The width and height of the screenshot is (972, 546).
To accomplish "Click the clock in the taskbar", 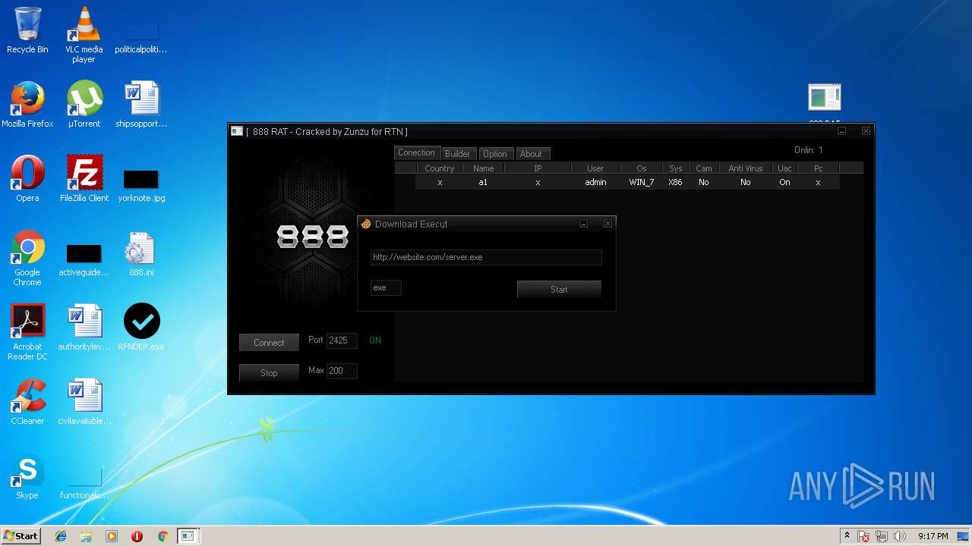I will [x=933, y=536].
